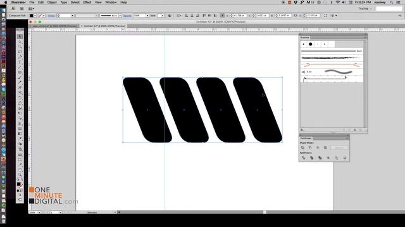
Task: Click the New Brush icon in Brushes panel
Action: (355, 130)
